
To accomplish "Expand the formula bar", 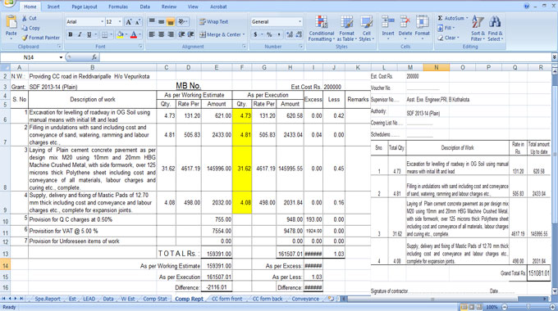I will click(555, 56).
